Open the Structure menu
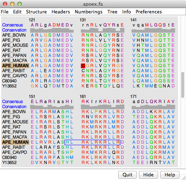Screen dimensions: 186x180 point(36,12)
